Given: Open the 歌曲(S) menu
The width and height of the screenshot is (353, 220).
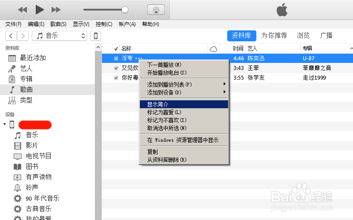Looking at the screenshot, I should (58, 24).
